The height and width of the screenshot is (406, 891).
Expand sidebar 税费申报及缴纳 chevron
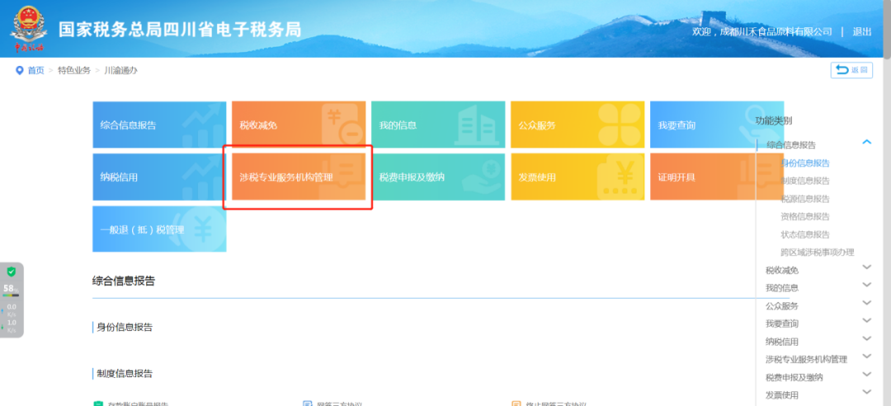click(x=866, y=374)
